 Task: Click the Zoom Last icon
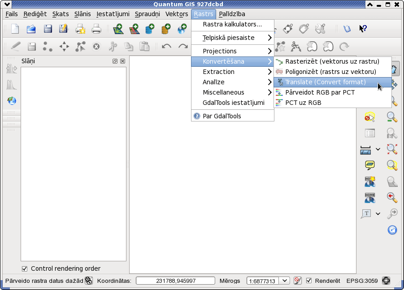[392, 197]
